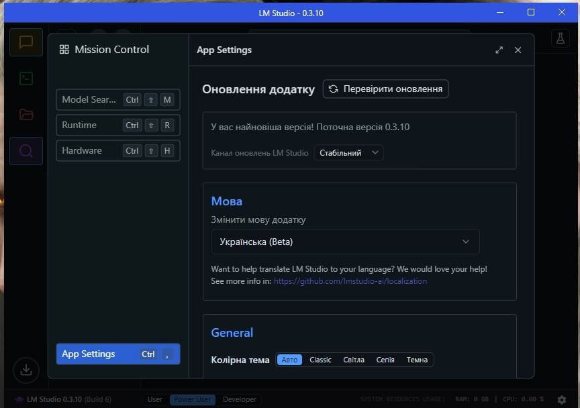
Task: Open the Discover search icon in sidebar
Action: (26, 151)
